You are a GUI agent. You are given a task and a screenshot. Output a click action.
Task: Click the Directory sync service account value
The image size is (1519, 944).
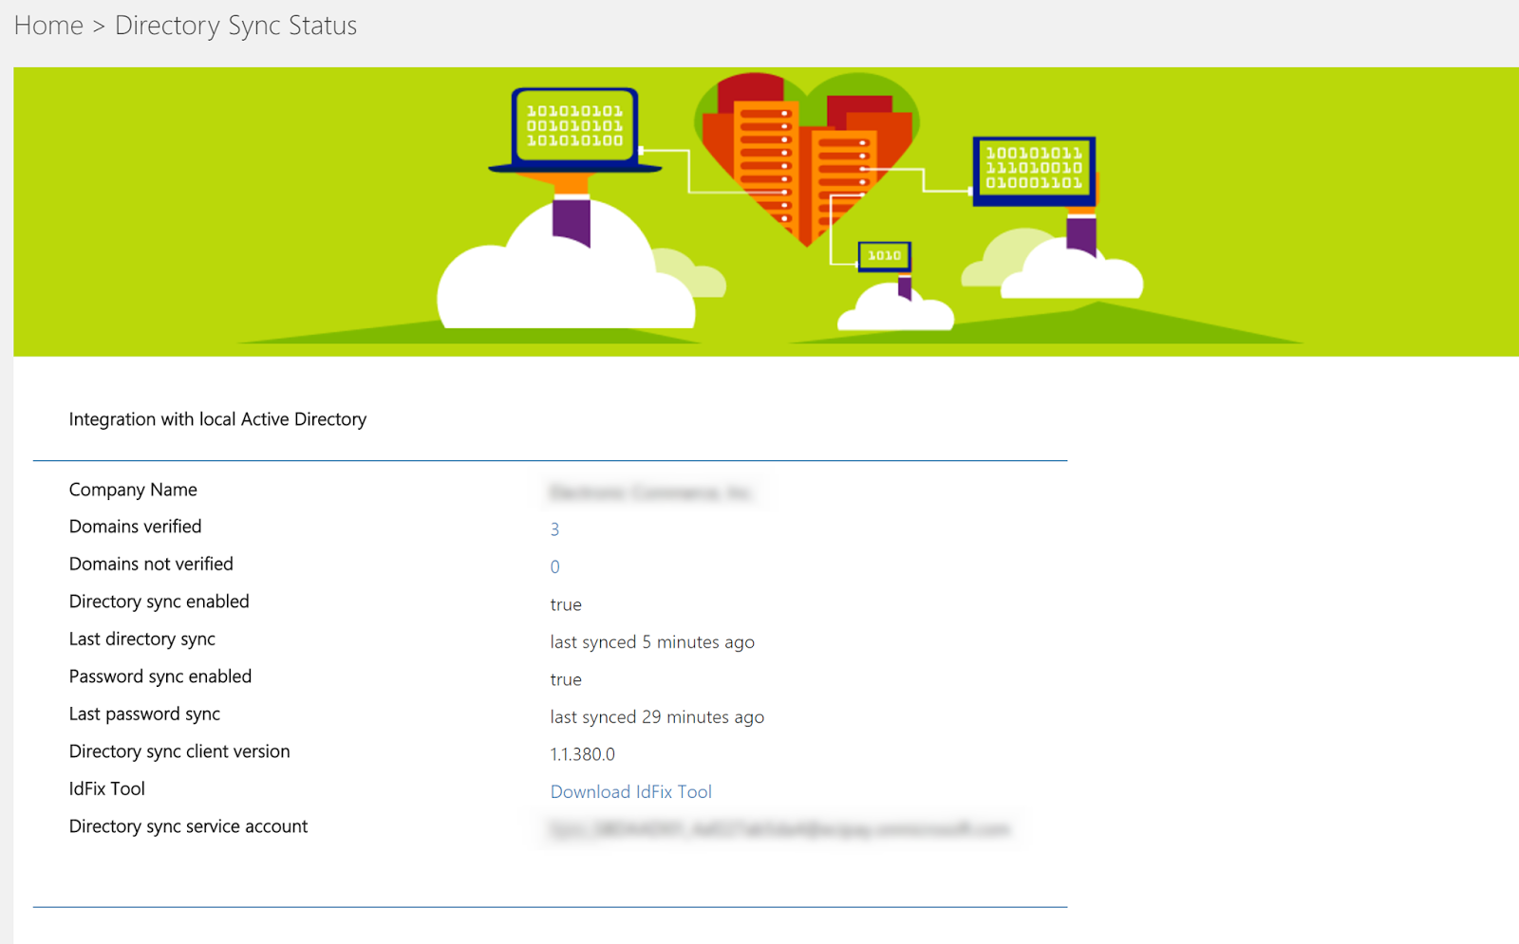[778, 826]
